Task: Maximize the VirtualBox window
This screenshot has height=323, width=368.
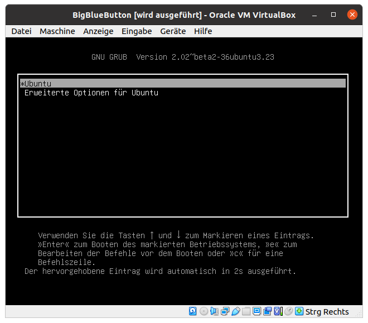Action: click(333, 15)
